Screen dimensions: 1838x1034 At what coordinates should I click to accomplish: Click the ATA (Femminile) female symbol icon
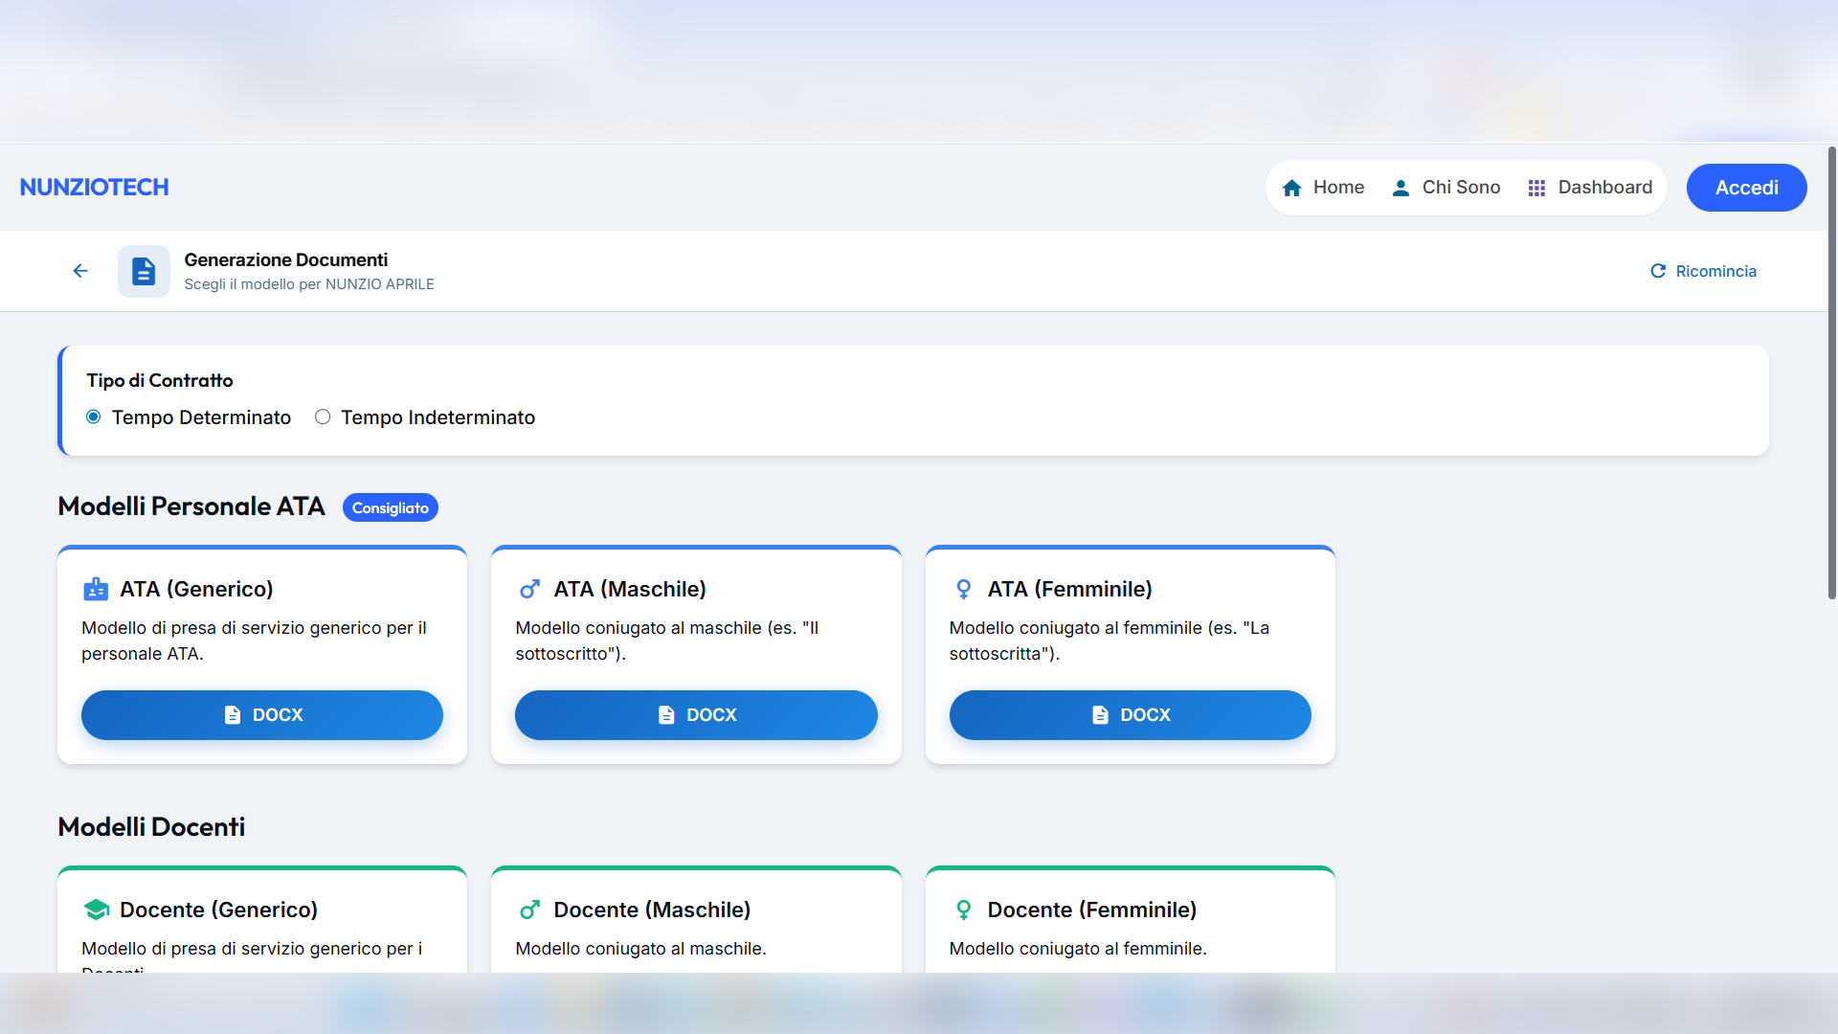coord(963,589)
